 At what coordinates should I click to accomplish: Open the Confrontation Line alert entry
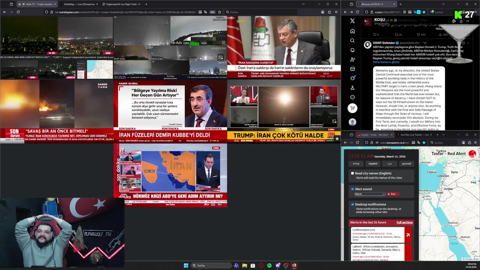pyautogui.click(x=381, y=235)
